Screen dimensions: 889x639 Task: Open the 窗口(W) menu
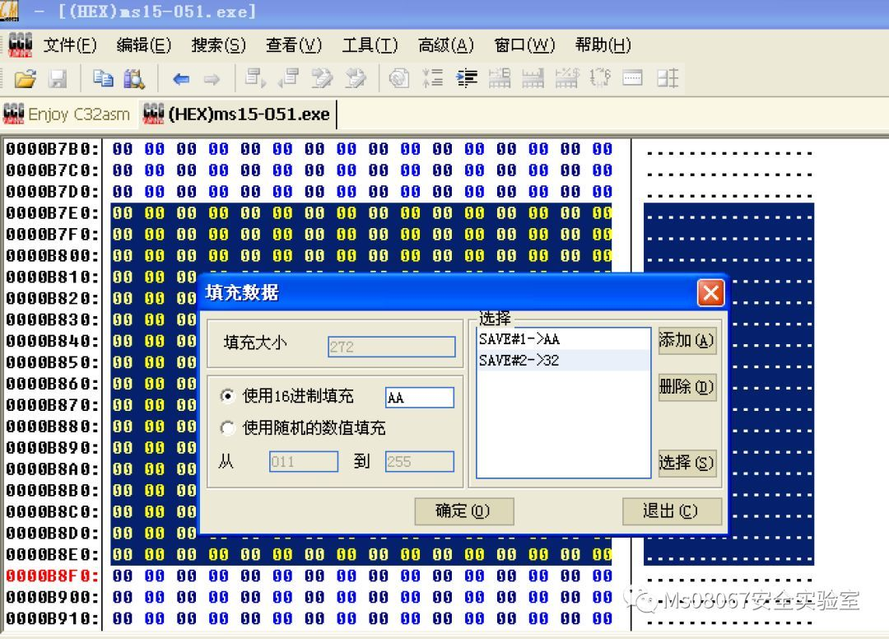tap(524, 44)
